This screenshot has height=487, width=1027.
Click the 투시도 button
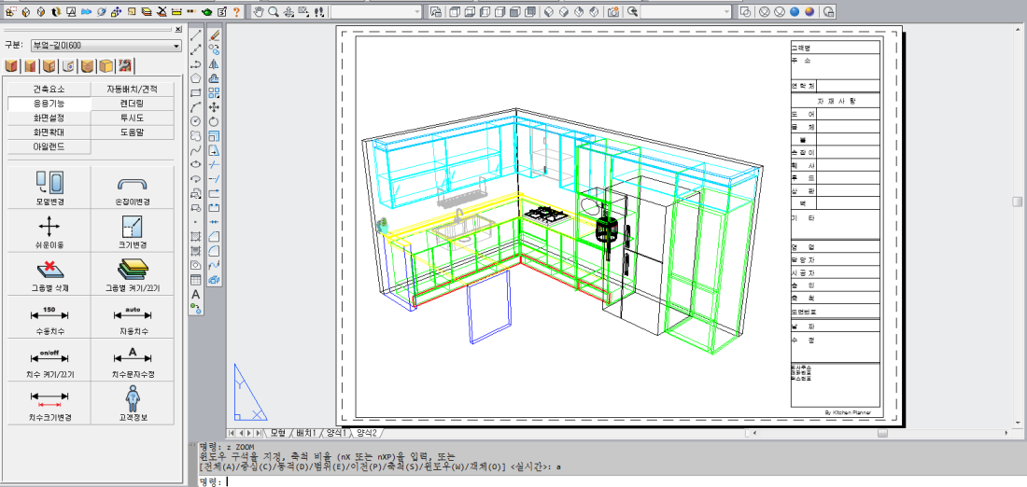[133, 118]
